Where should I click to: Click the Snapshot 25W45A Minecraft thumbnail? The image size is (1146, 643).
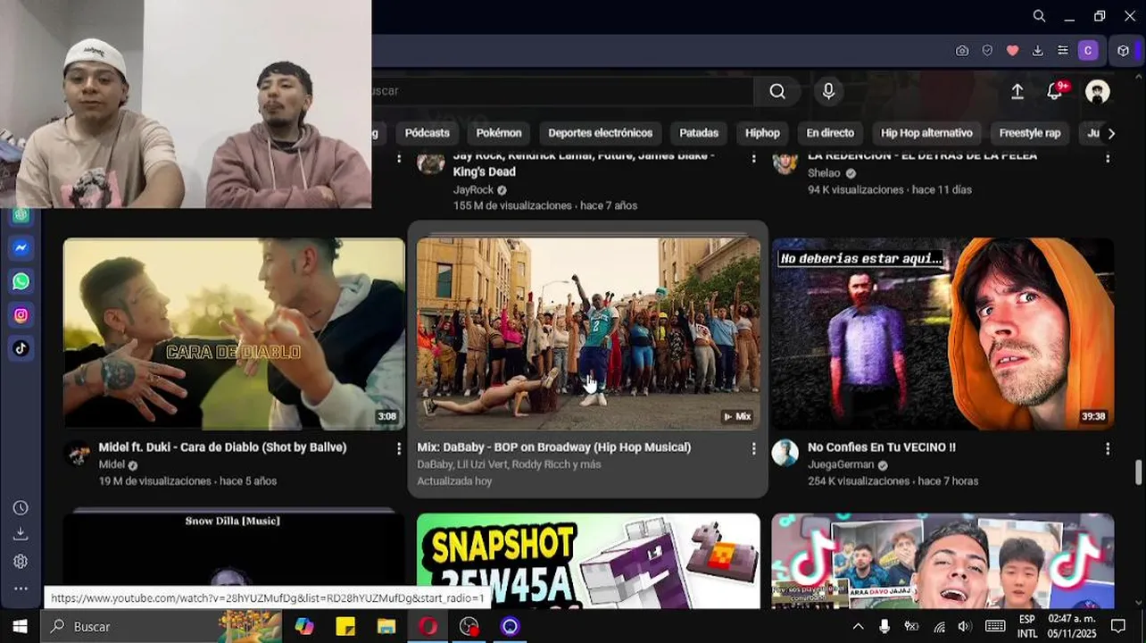tap(588, 561)
